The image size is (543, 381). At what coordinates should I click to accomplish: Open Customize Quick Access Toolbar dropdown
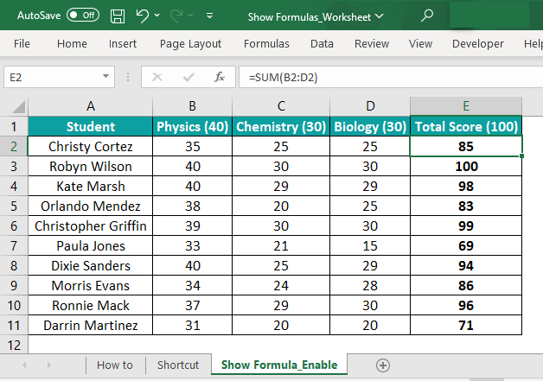click(209, 16)
